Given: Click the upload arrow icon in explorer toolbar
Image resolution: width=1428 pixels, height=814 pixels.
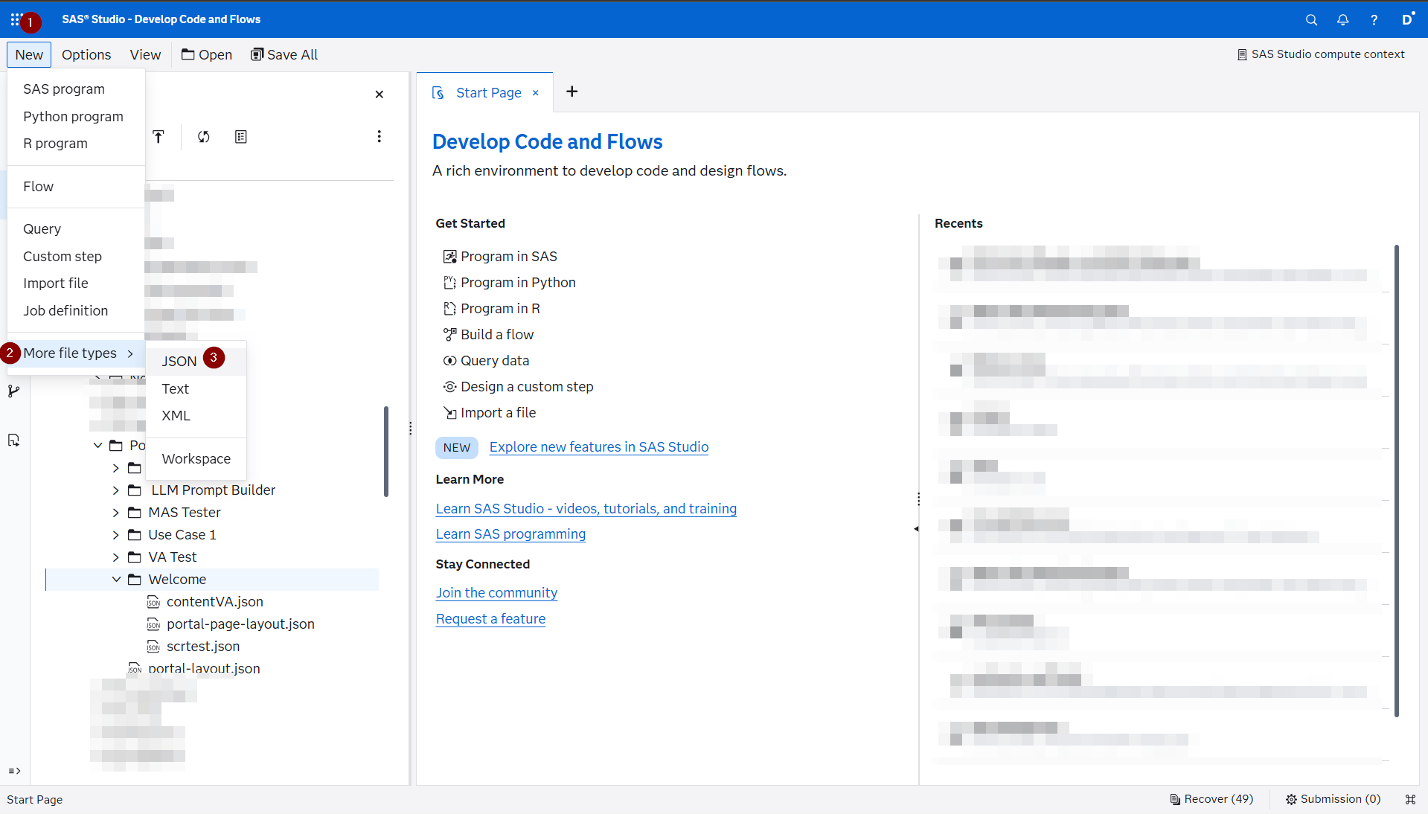Looking at the screenshot, I should tap(159, 136).
